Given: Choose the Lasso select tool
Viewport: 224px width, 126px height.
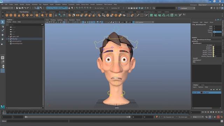Looking at the screenshot, I should [2, 26].
